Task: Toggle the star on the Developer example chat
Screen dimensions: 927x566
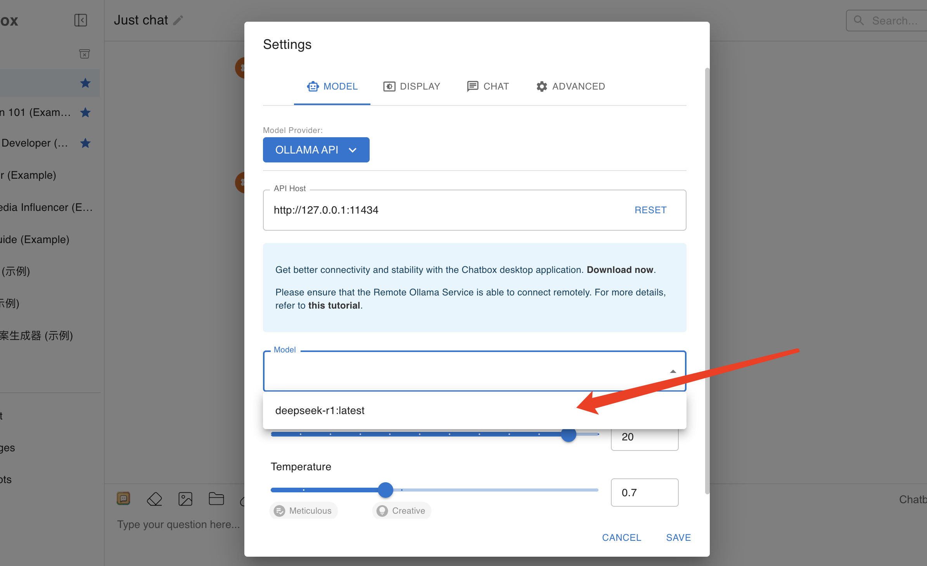Action: (85, 143)
